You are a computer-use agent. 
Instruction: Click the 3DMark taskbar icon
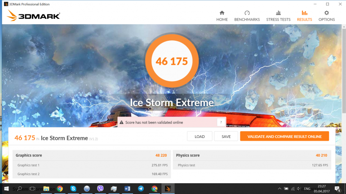(x=168, y=189)
